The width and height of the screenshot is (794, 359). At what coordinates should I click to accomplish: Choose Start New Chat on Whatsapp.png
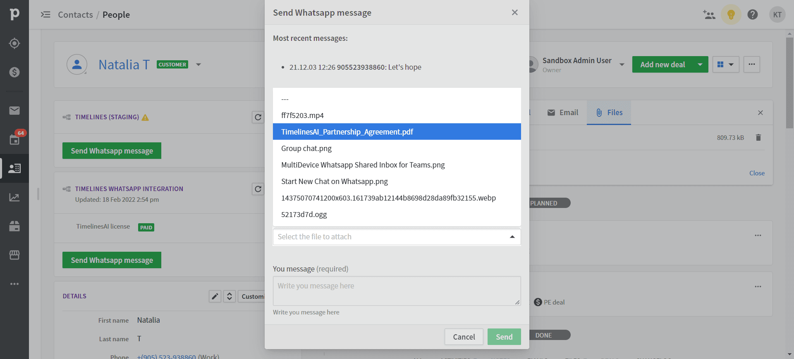(x=397, y=181)
